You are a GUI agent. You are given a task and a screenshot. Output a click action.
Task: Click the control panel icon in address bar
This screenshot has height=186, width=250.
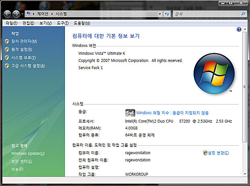point(28,14)
